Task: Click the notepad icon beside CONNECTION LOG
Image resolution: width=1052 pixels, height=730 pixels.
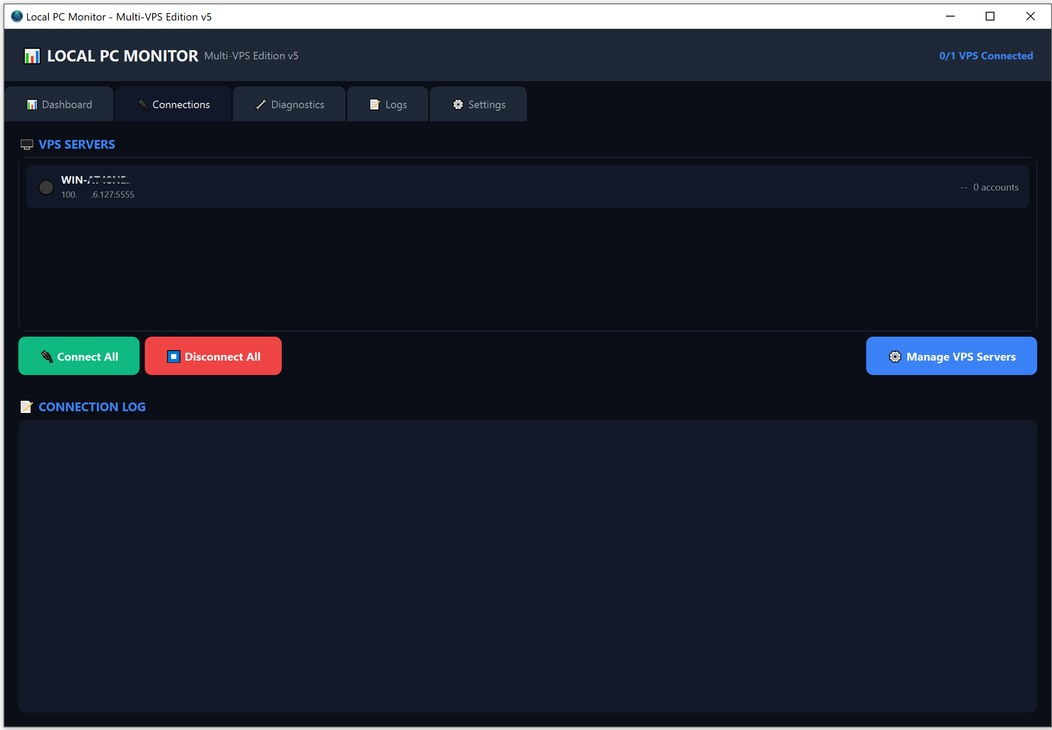Action: [27, 406]
